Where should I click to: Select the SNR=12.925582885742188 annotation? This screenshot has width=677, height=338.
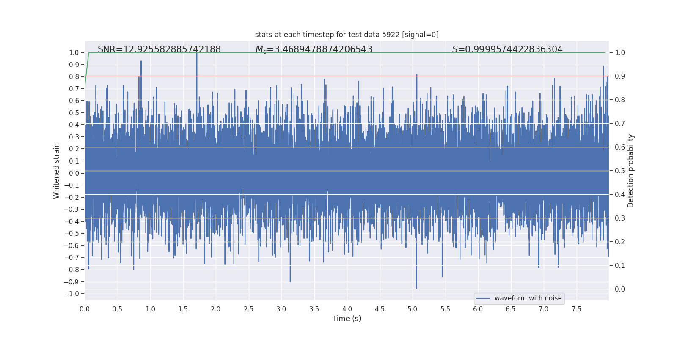pyautogui.click(x=159, y=49)
